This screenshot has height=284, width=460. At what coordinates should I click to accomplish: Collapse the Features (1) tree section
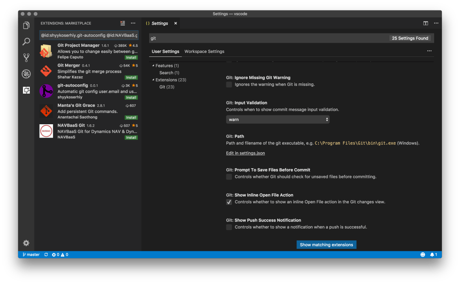point(153,65)
